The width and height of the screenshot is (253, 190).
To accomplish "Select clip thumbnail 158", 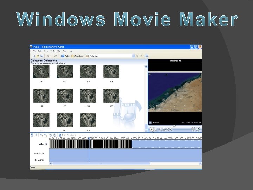I will click(88, 120).
